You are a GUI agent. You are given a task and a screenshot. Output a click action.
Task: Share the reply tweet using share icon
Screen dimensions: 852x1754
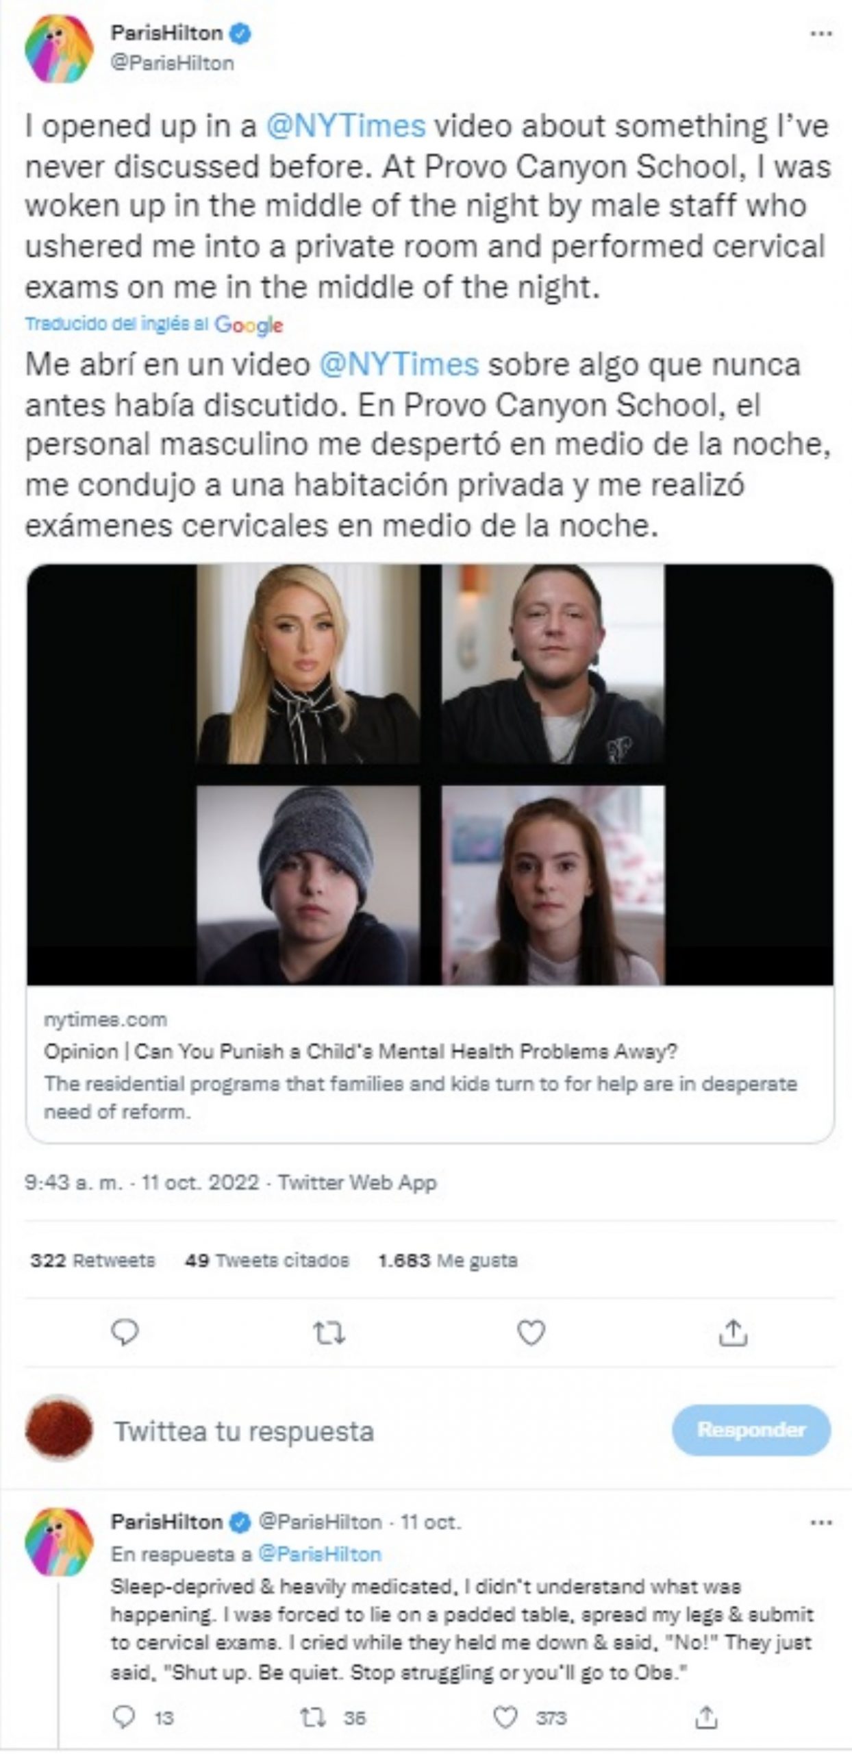[x=705, y=1716]
